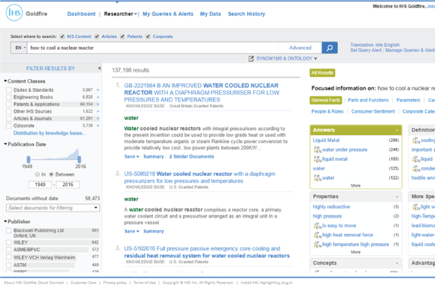Viewport: 435px width, 289px height.
Task: Toggle IHS Content search checkbox
Action: [62, 37]
